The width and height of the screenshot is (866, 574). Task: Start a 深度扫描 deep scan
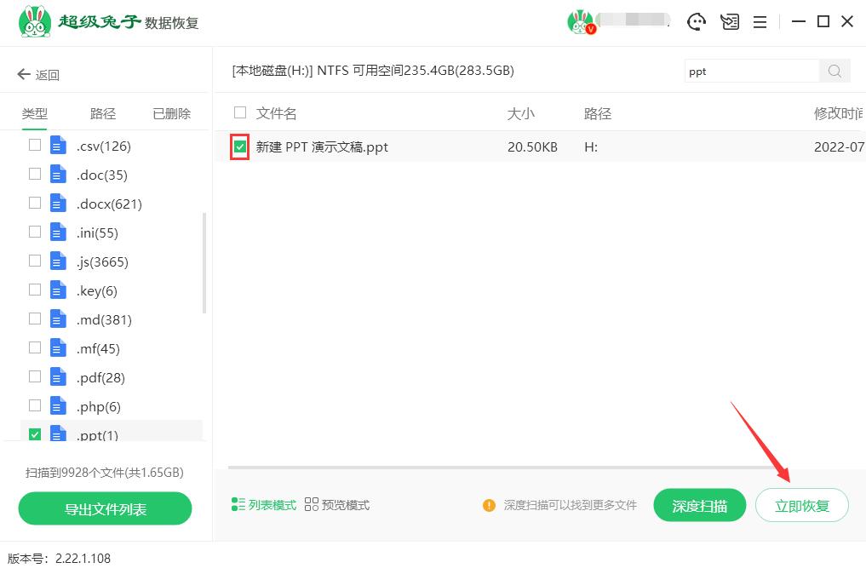[x=699, y=504]
